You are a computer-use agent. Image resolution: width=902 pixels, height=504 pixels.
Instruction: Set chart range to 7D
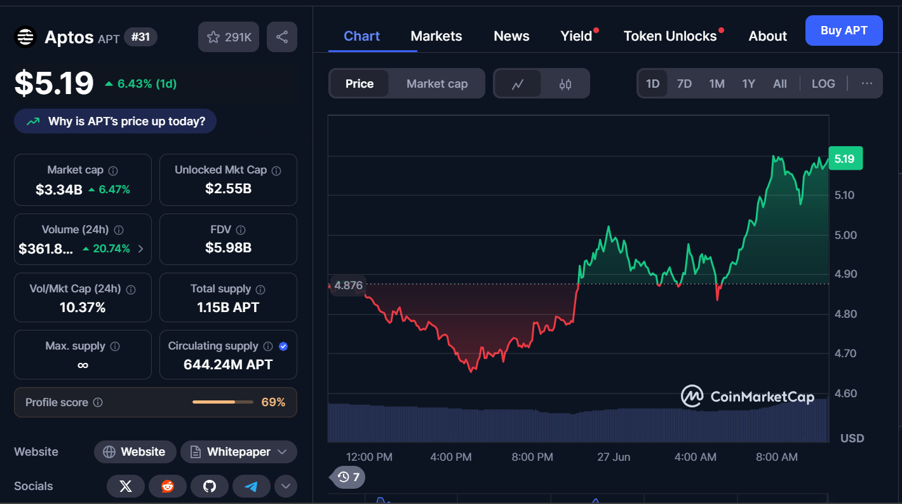tap(684, 84)
